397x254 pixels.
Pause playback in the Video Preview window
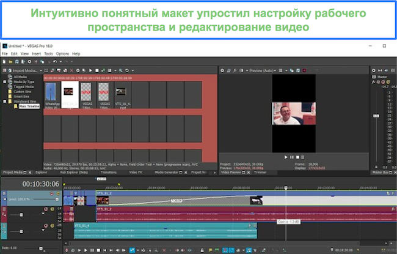tap(292, 157)
